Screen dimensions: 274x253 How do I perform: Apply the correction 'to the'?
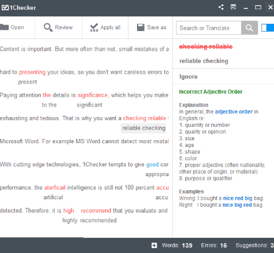(x=49, y=105)
